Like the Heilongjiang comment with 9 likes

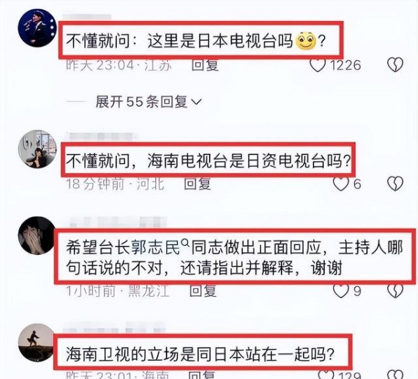tap(341, 291)
